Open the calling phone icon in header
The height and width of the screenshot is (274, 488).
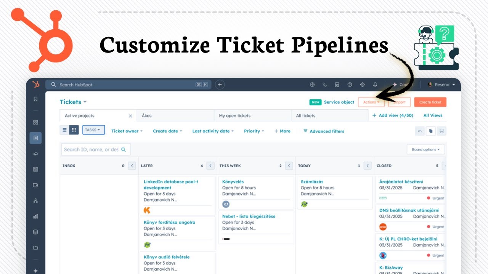pos(325,84)
